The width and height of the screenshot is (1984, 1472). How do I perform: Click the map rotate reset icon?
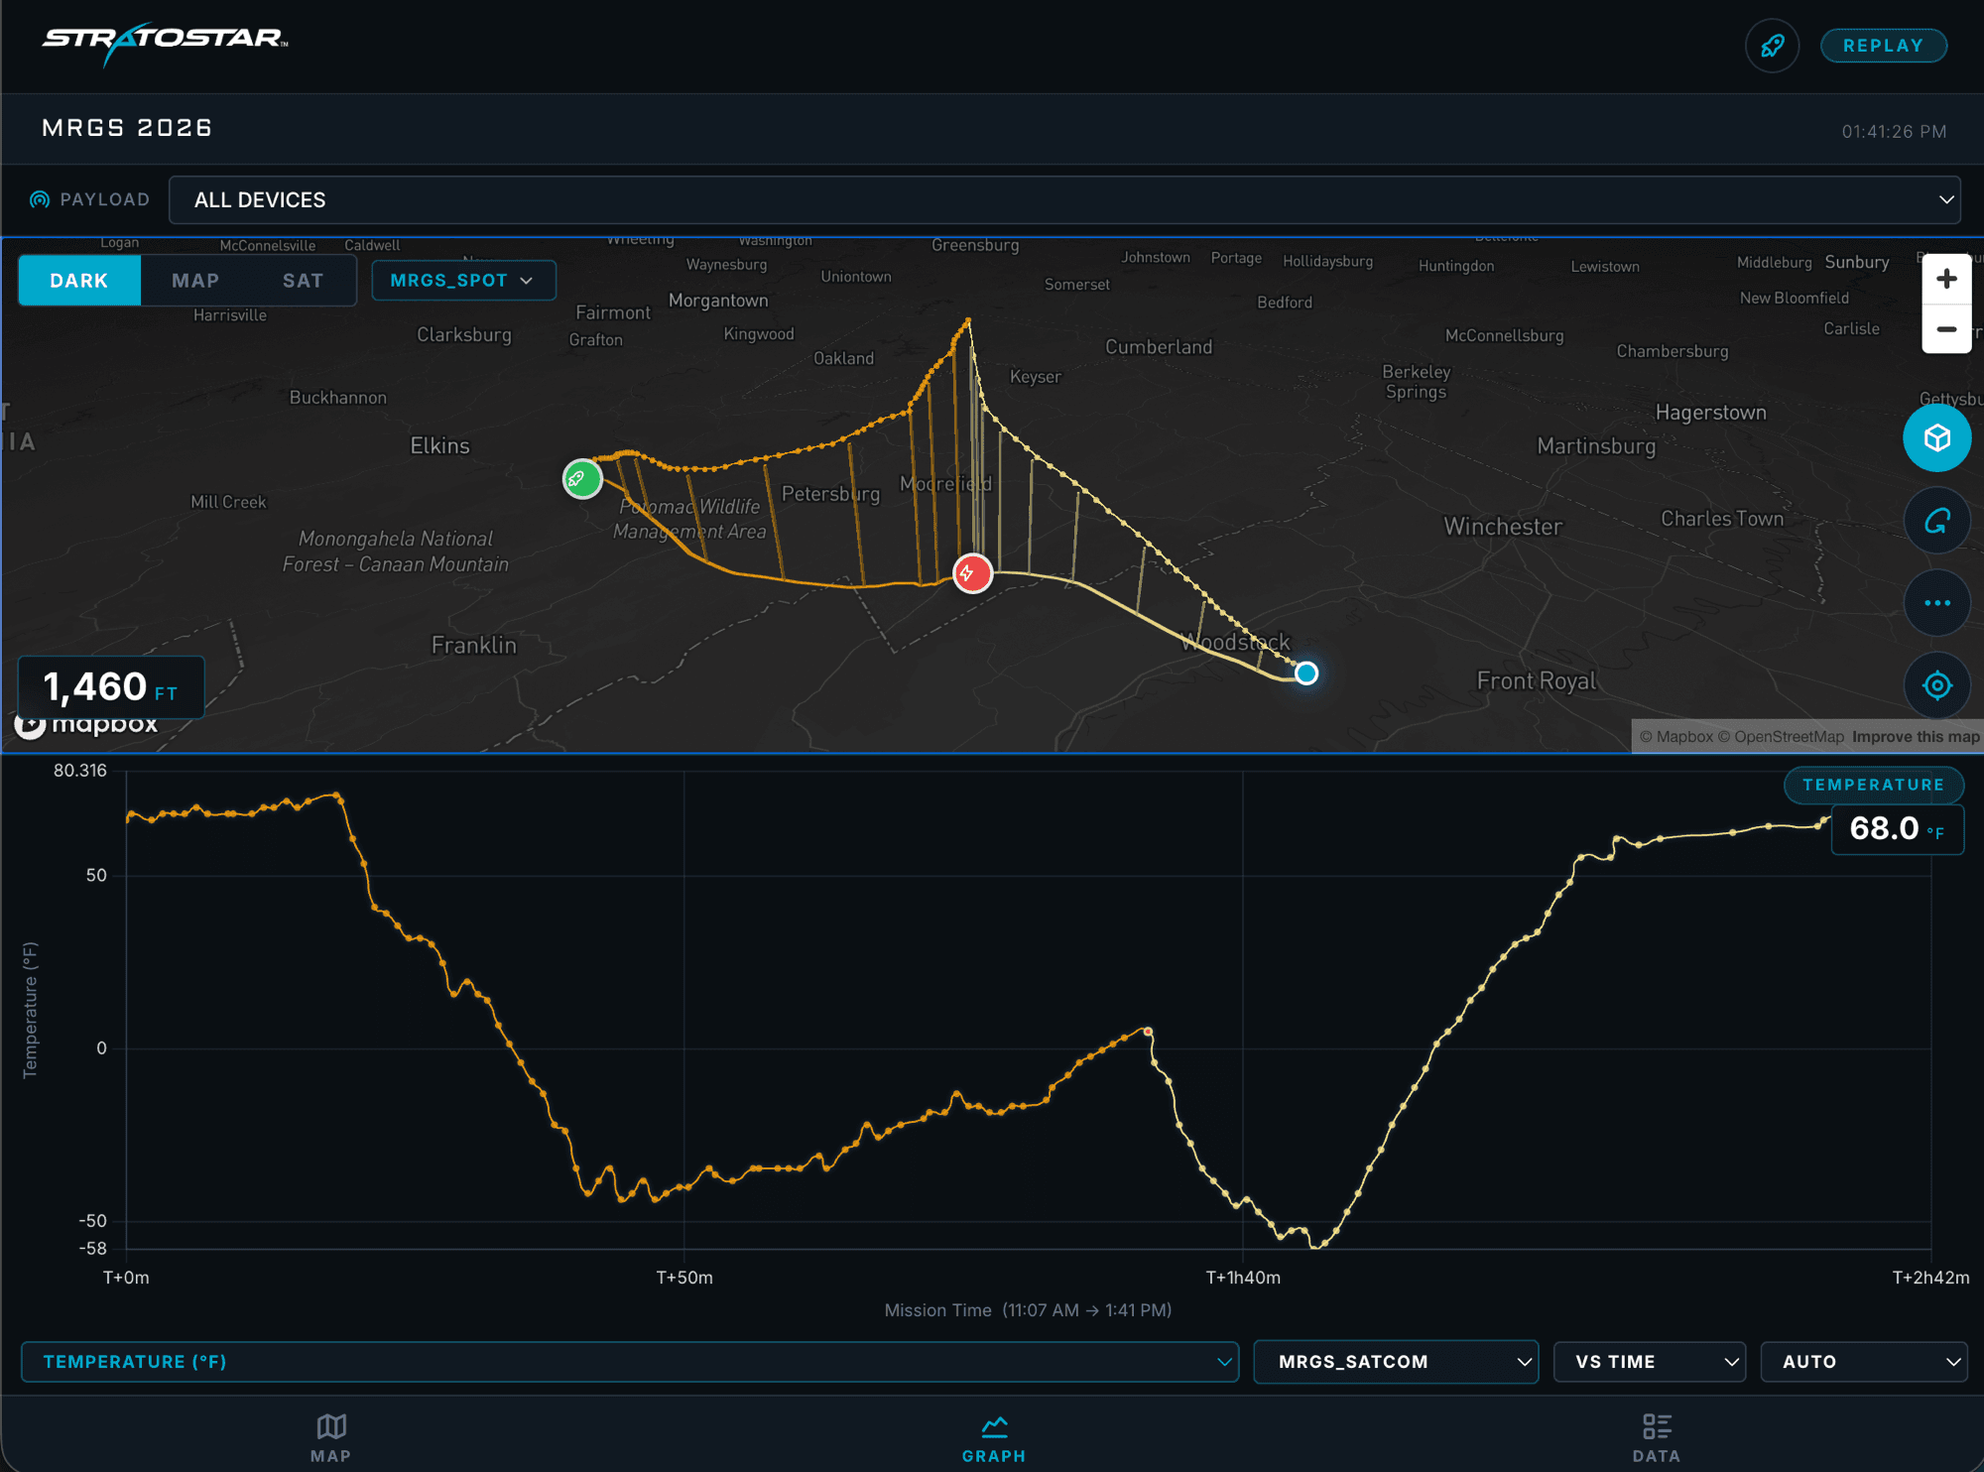(1936, 521)
